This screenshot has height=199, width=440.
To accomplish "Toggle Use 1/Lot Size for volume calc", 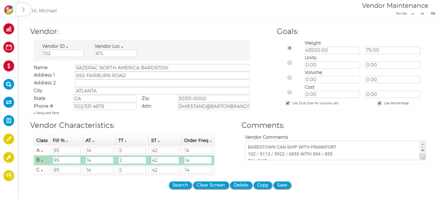I will pos(287,103).
